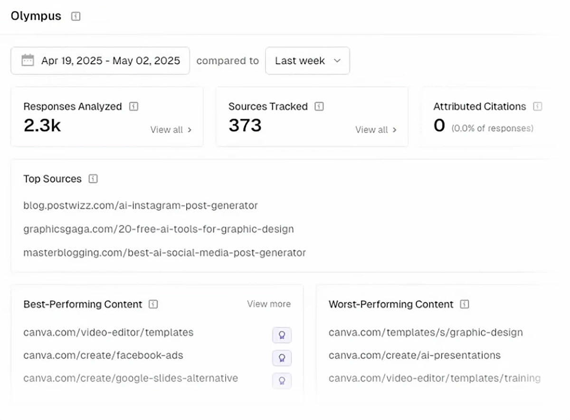Click the 0.0% of responses text

492,128
